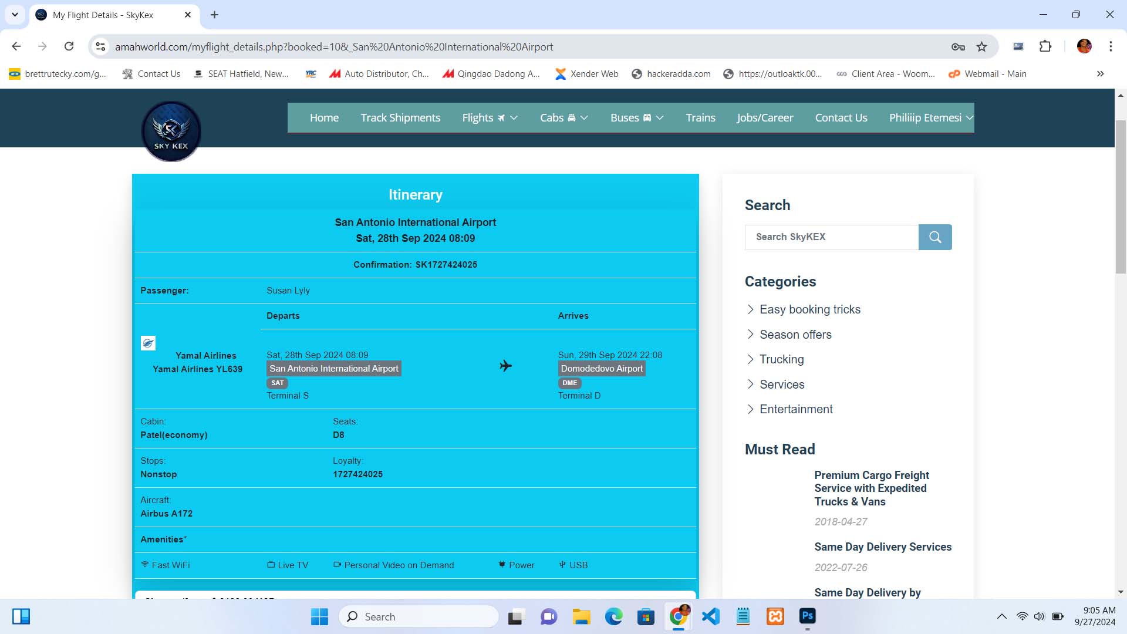
Task: Open Microsoft Store from taskbar
Action: point(646,616)
